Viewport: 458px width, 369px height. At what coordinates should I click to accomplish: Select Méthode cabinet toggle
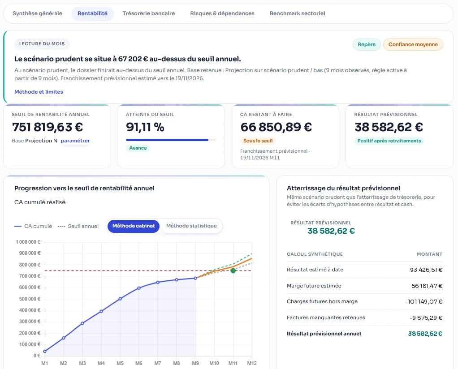[x=134, y=226]
